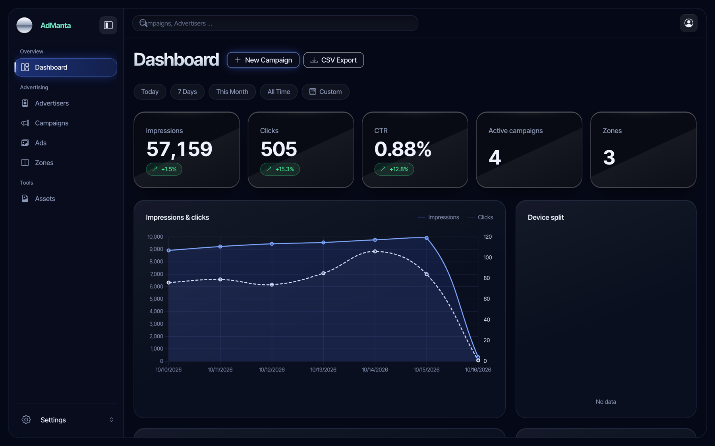
Task: Click the +15.3% clicks trend badge
Action: click(x=280, y=169)
